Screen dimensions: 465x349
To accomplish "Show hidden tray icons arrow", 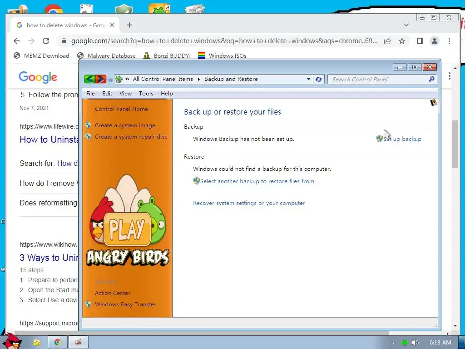I will (393, 343).
